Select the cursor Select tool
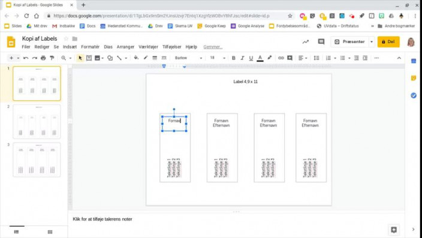 click(80, 58)
